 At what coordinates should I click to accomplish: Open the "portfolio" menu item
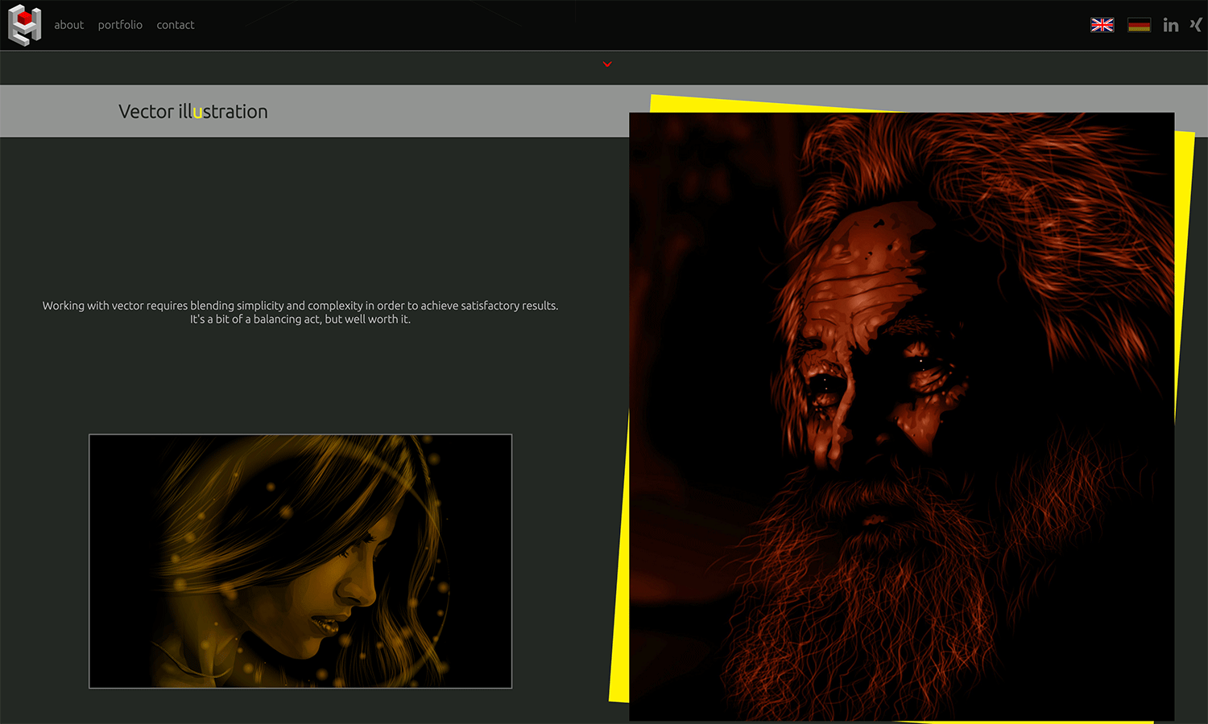pos(120,25)
